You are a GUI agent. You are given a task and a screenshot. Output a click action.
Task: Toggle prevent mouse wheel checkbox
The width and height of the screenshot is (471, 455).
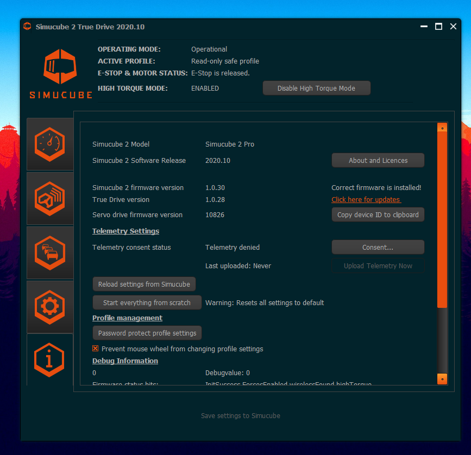pyautogui.click(x=96, y=349)
